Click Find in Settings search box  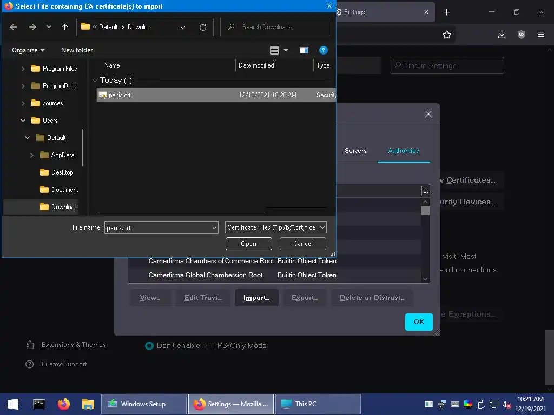(446, 65)
